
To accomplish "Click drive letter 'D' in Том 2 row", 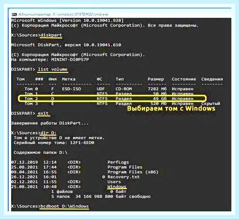I will tap(52, 99).
